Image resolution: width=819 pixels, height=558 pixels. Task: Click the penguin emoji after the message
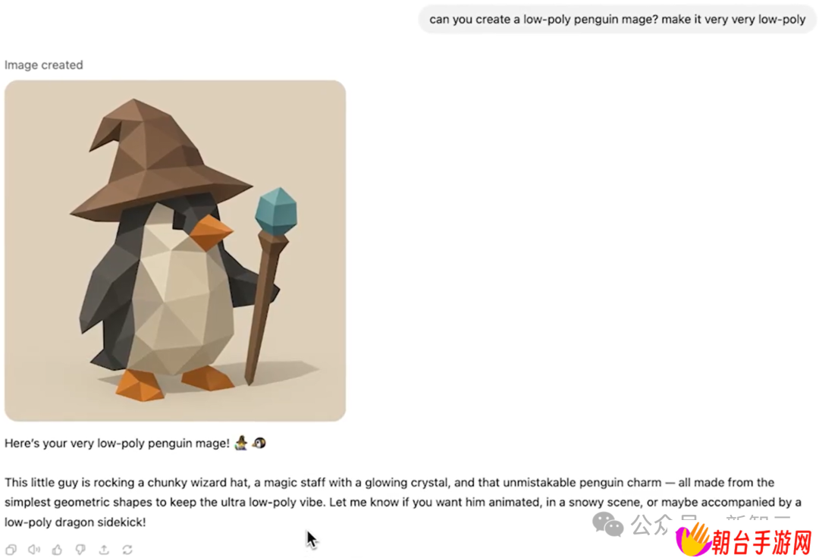coord(259,444)
